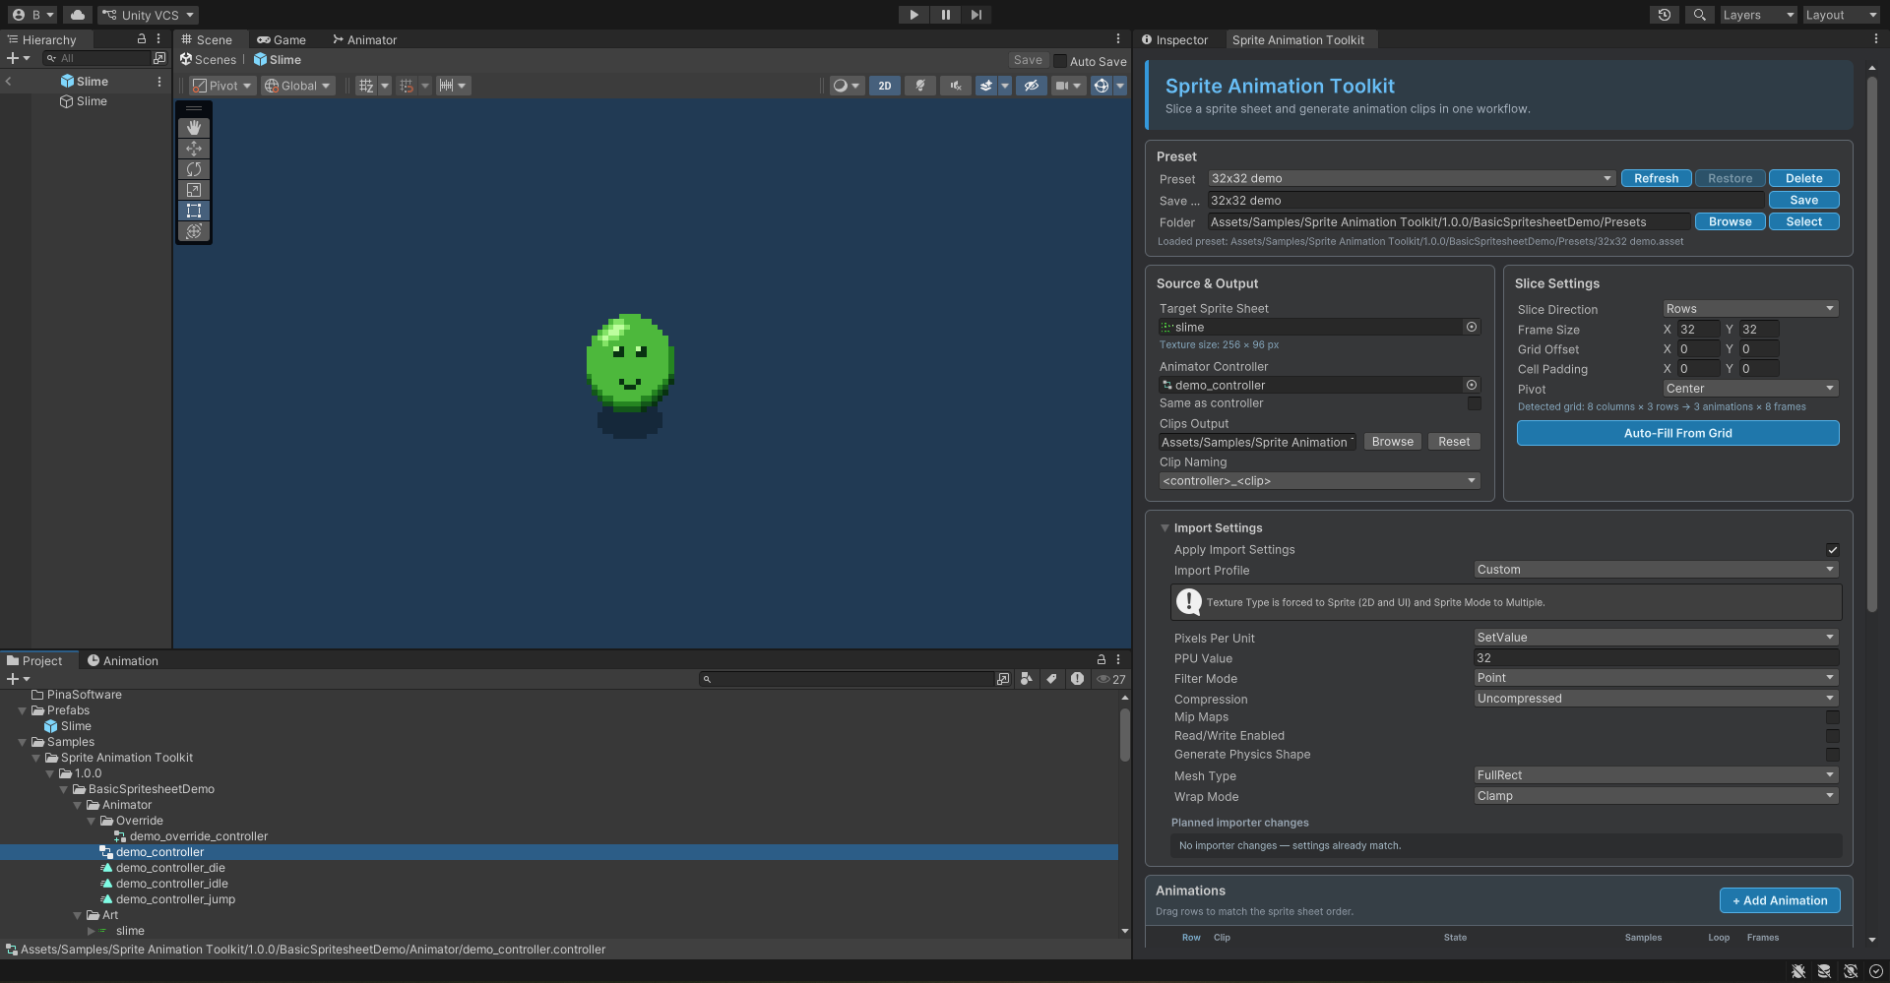Select the Scale tool in Scene

click(x=194, y=190)
